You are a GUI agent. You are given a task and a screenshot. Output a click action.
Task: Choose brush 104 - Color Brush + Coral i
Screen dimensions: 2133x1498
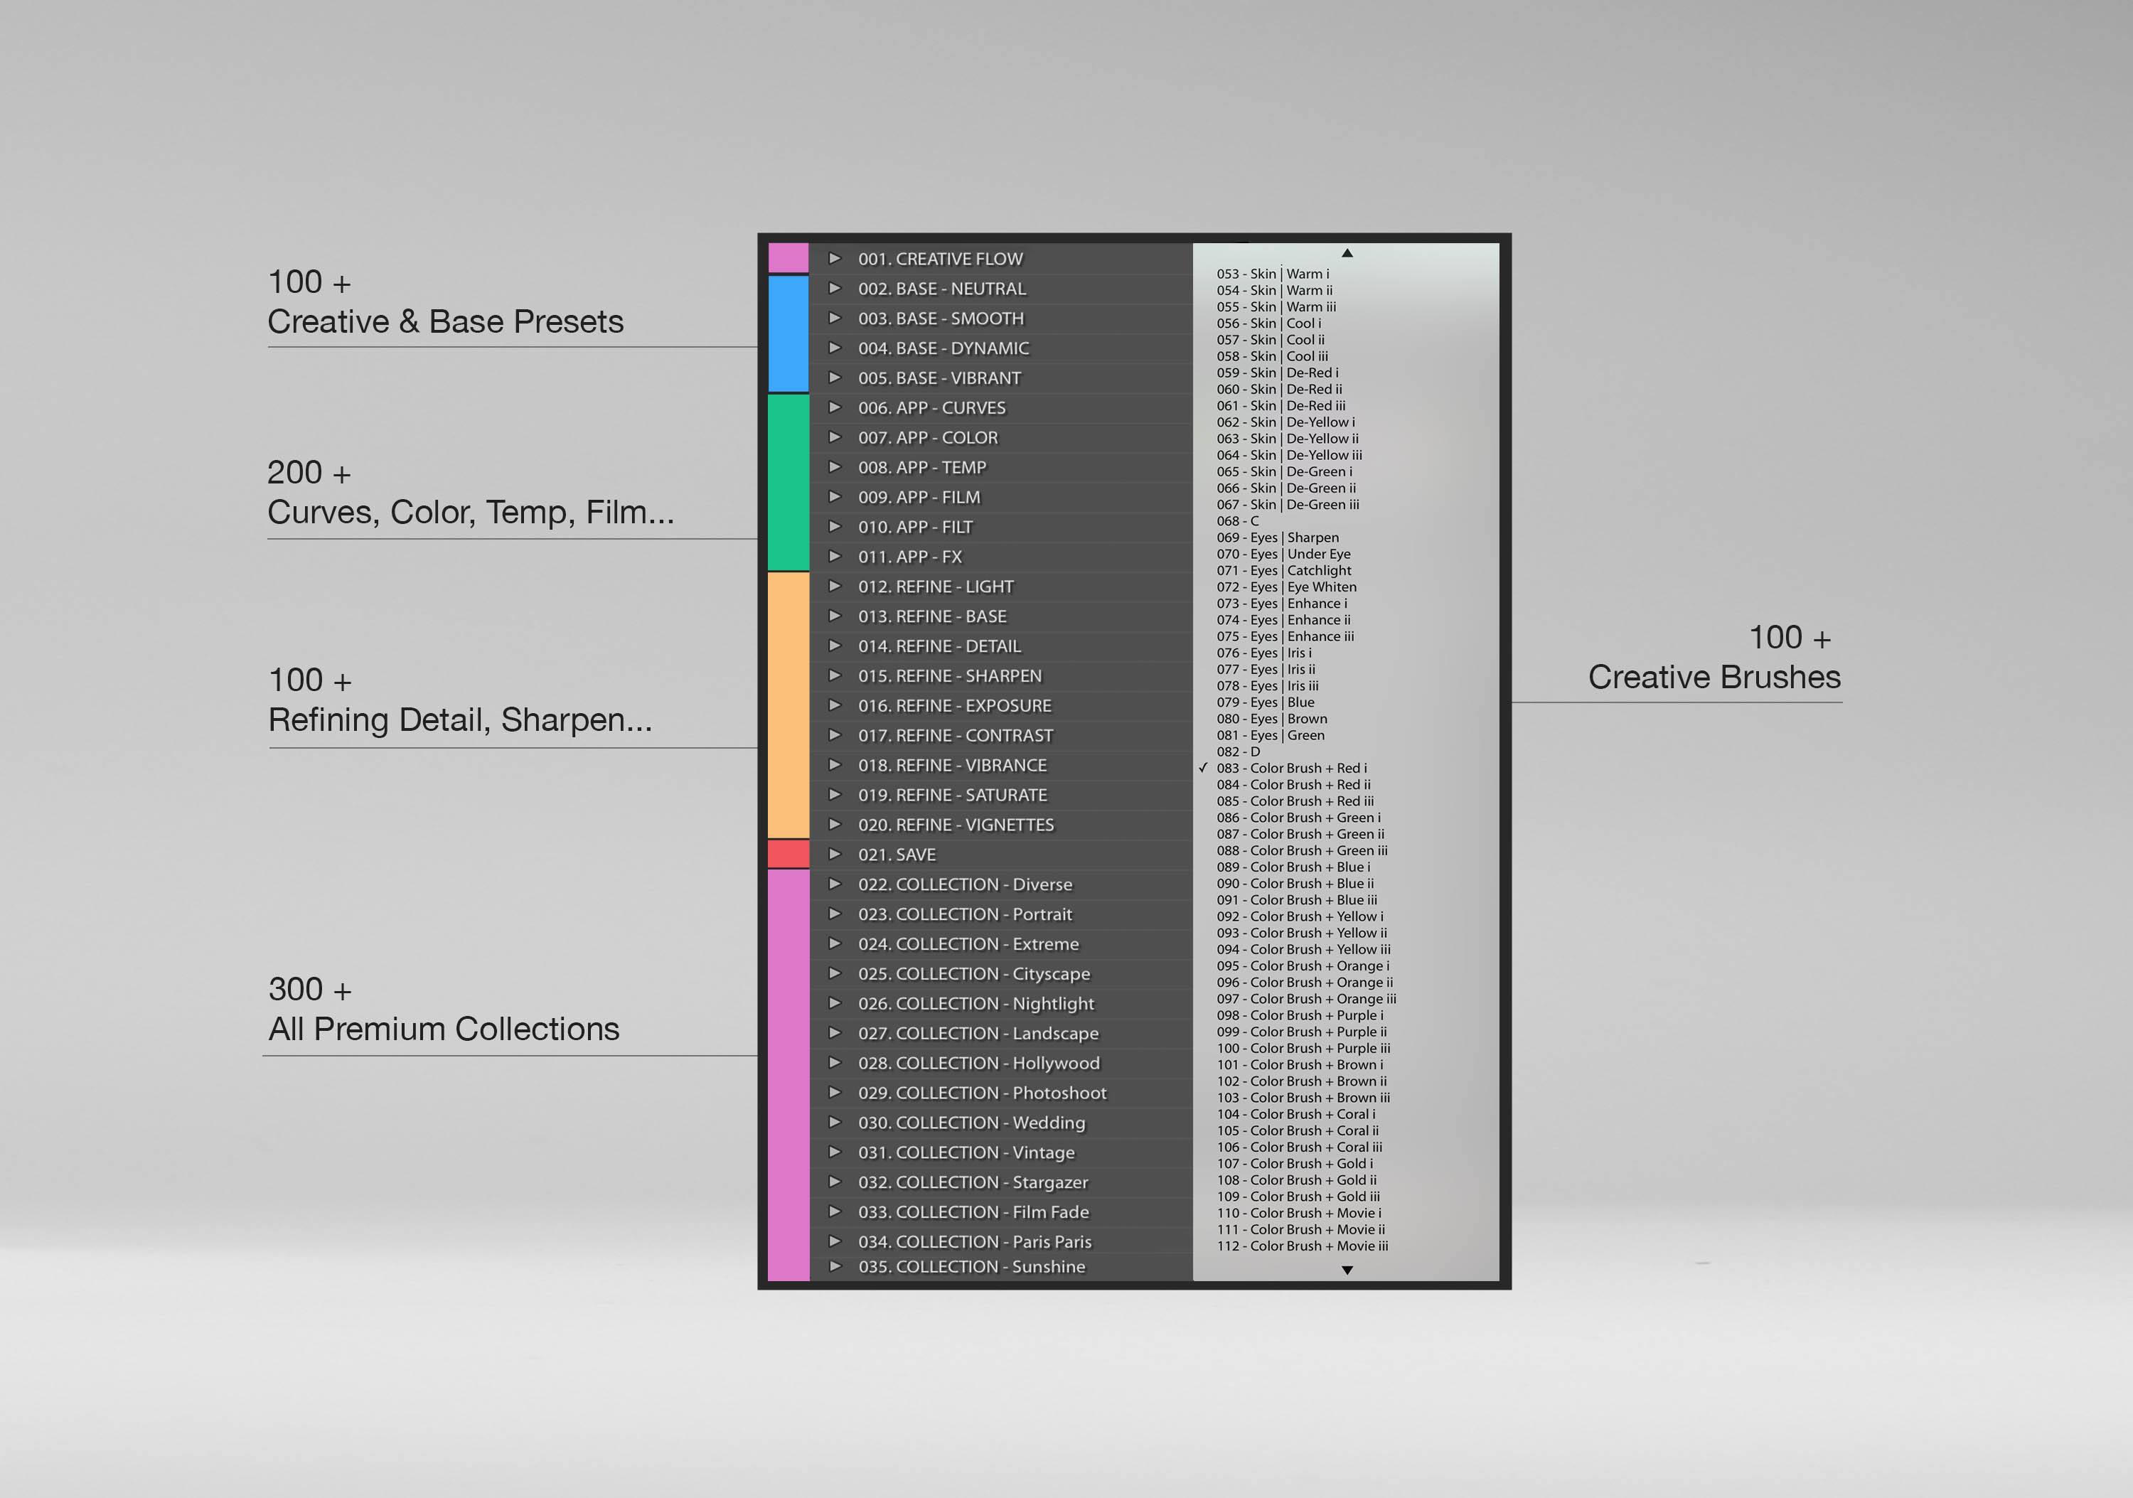pos(1296,1113)
